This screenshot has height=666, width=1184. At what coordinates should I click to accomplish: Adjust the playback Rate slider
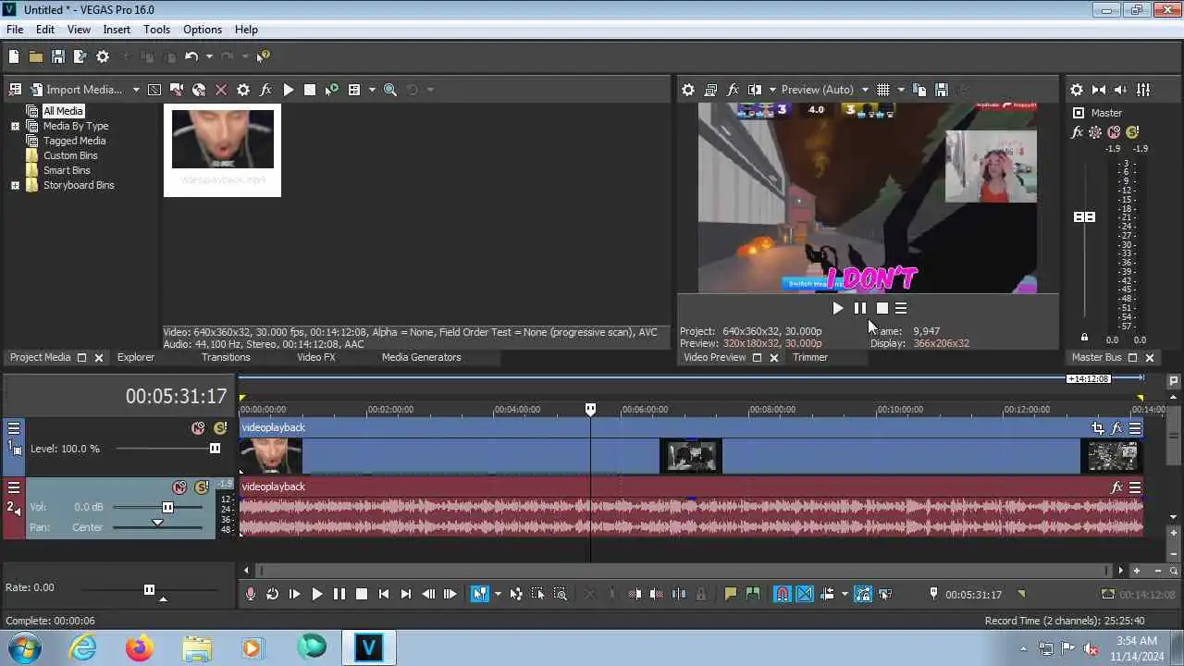coord(149,589)
